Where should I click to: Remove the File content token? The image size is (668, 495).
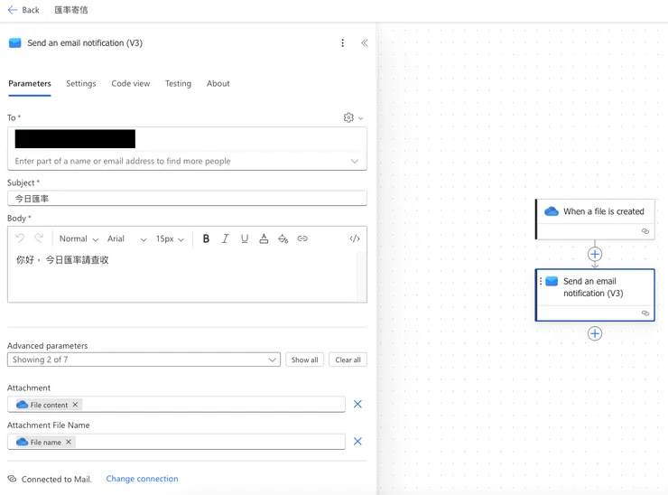(x=75, y=405)
